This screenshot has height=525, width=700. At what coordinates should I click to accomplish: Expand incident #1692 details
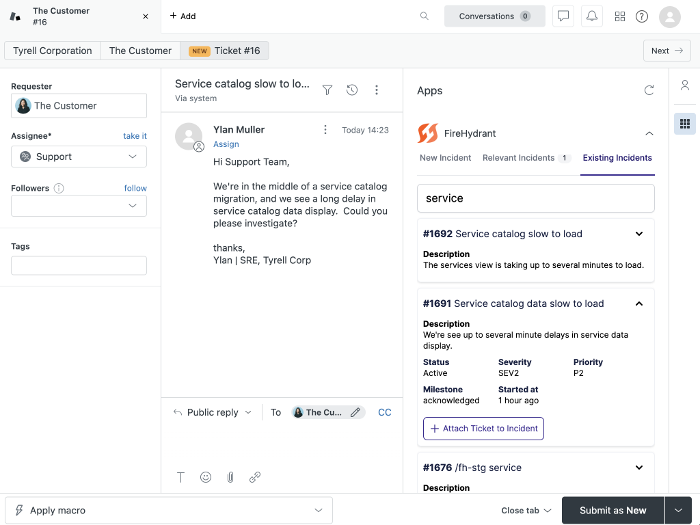(638, 233)
